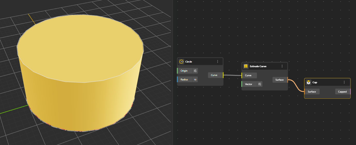Select the Circle node title
Viewport: 356px width, 145px height.
point(188,62)
